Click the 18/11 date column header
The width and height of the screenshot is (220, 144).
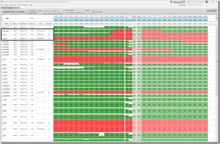[x=205, y=24]
